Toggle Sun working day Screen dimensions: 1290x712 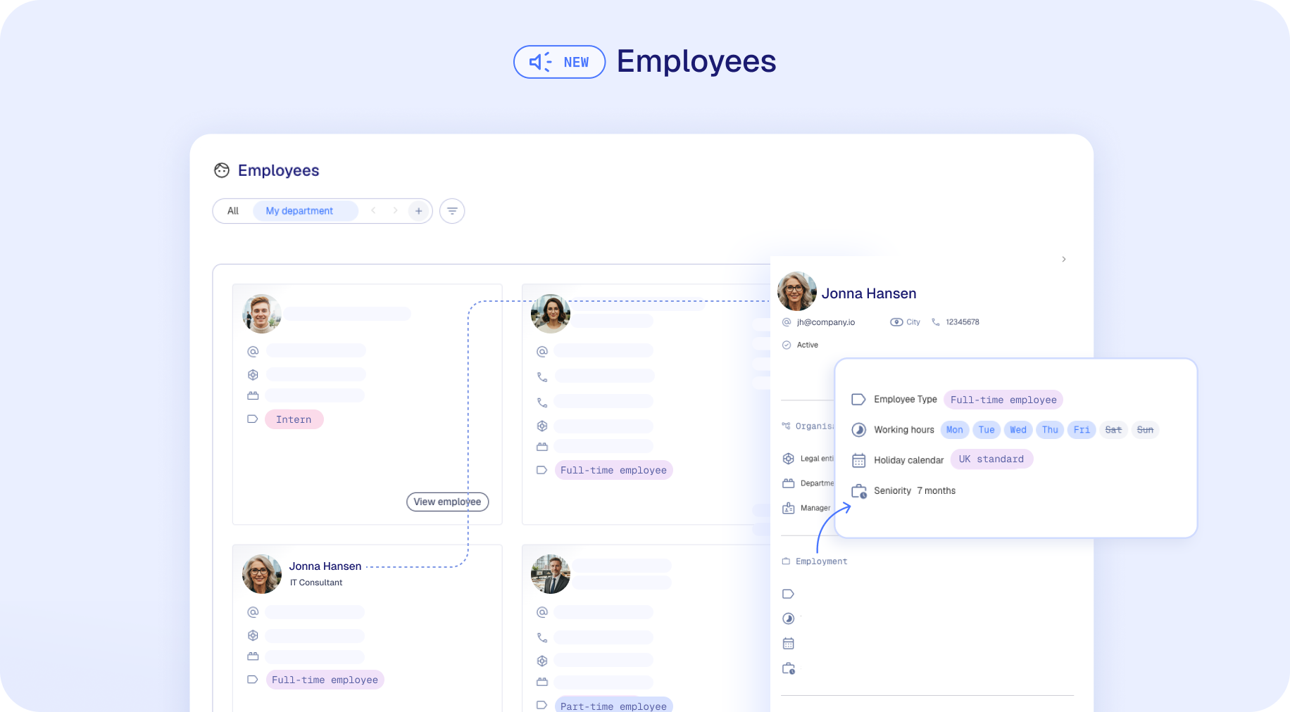click(1145, 430)
